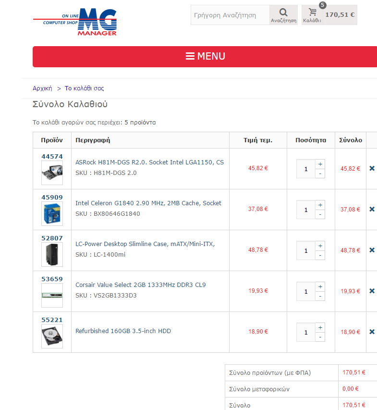This screenshot has width=377, height=410.
Task: Click SKU : H81M-DGS 2.0 text
Action: (106, 173)
